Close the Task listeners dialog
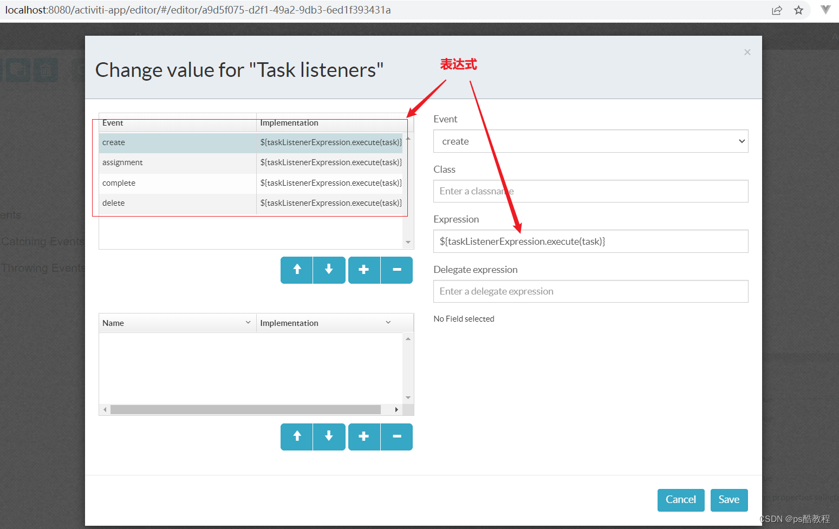This screenshot has height=529, width=839. (x=747, y=52)
